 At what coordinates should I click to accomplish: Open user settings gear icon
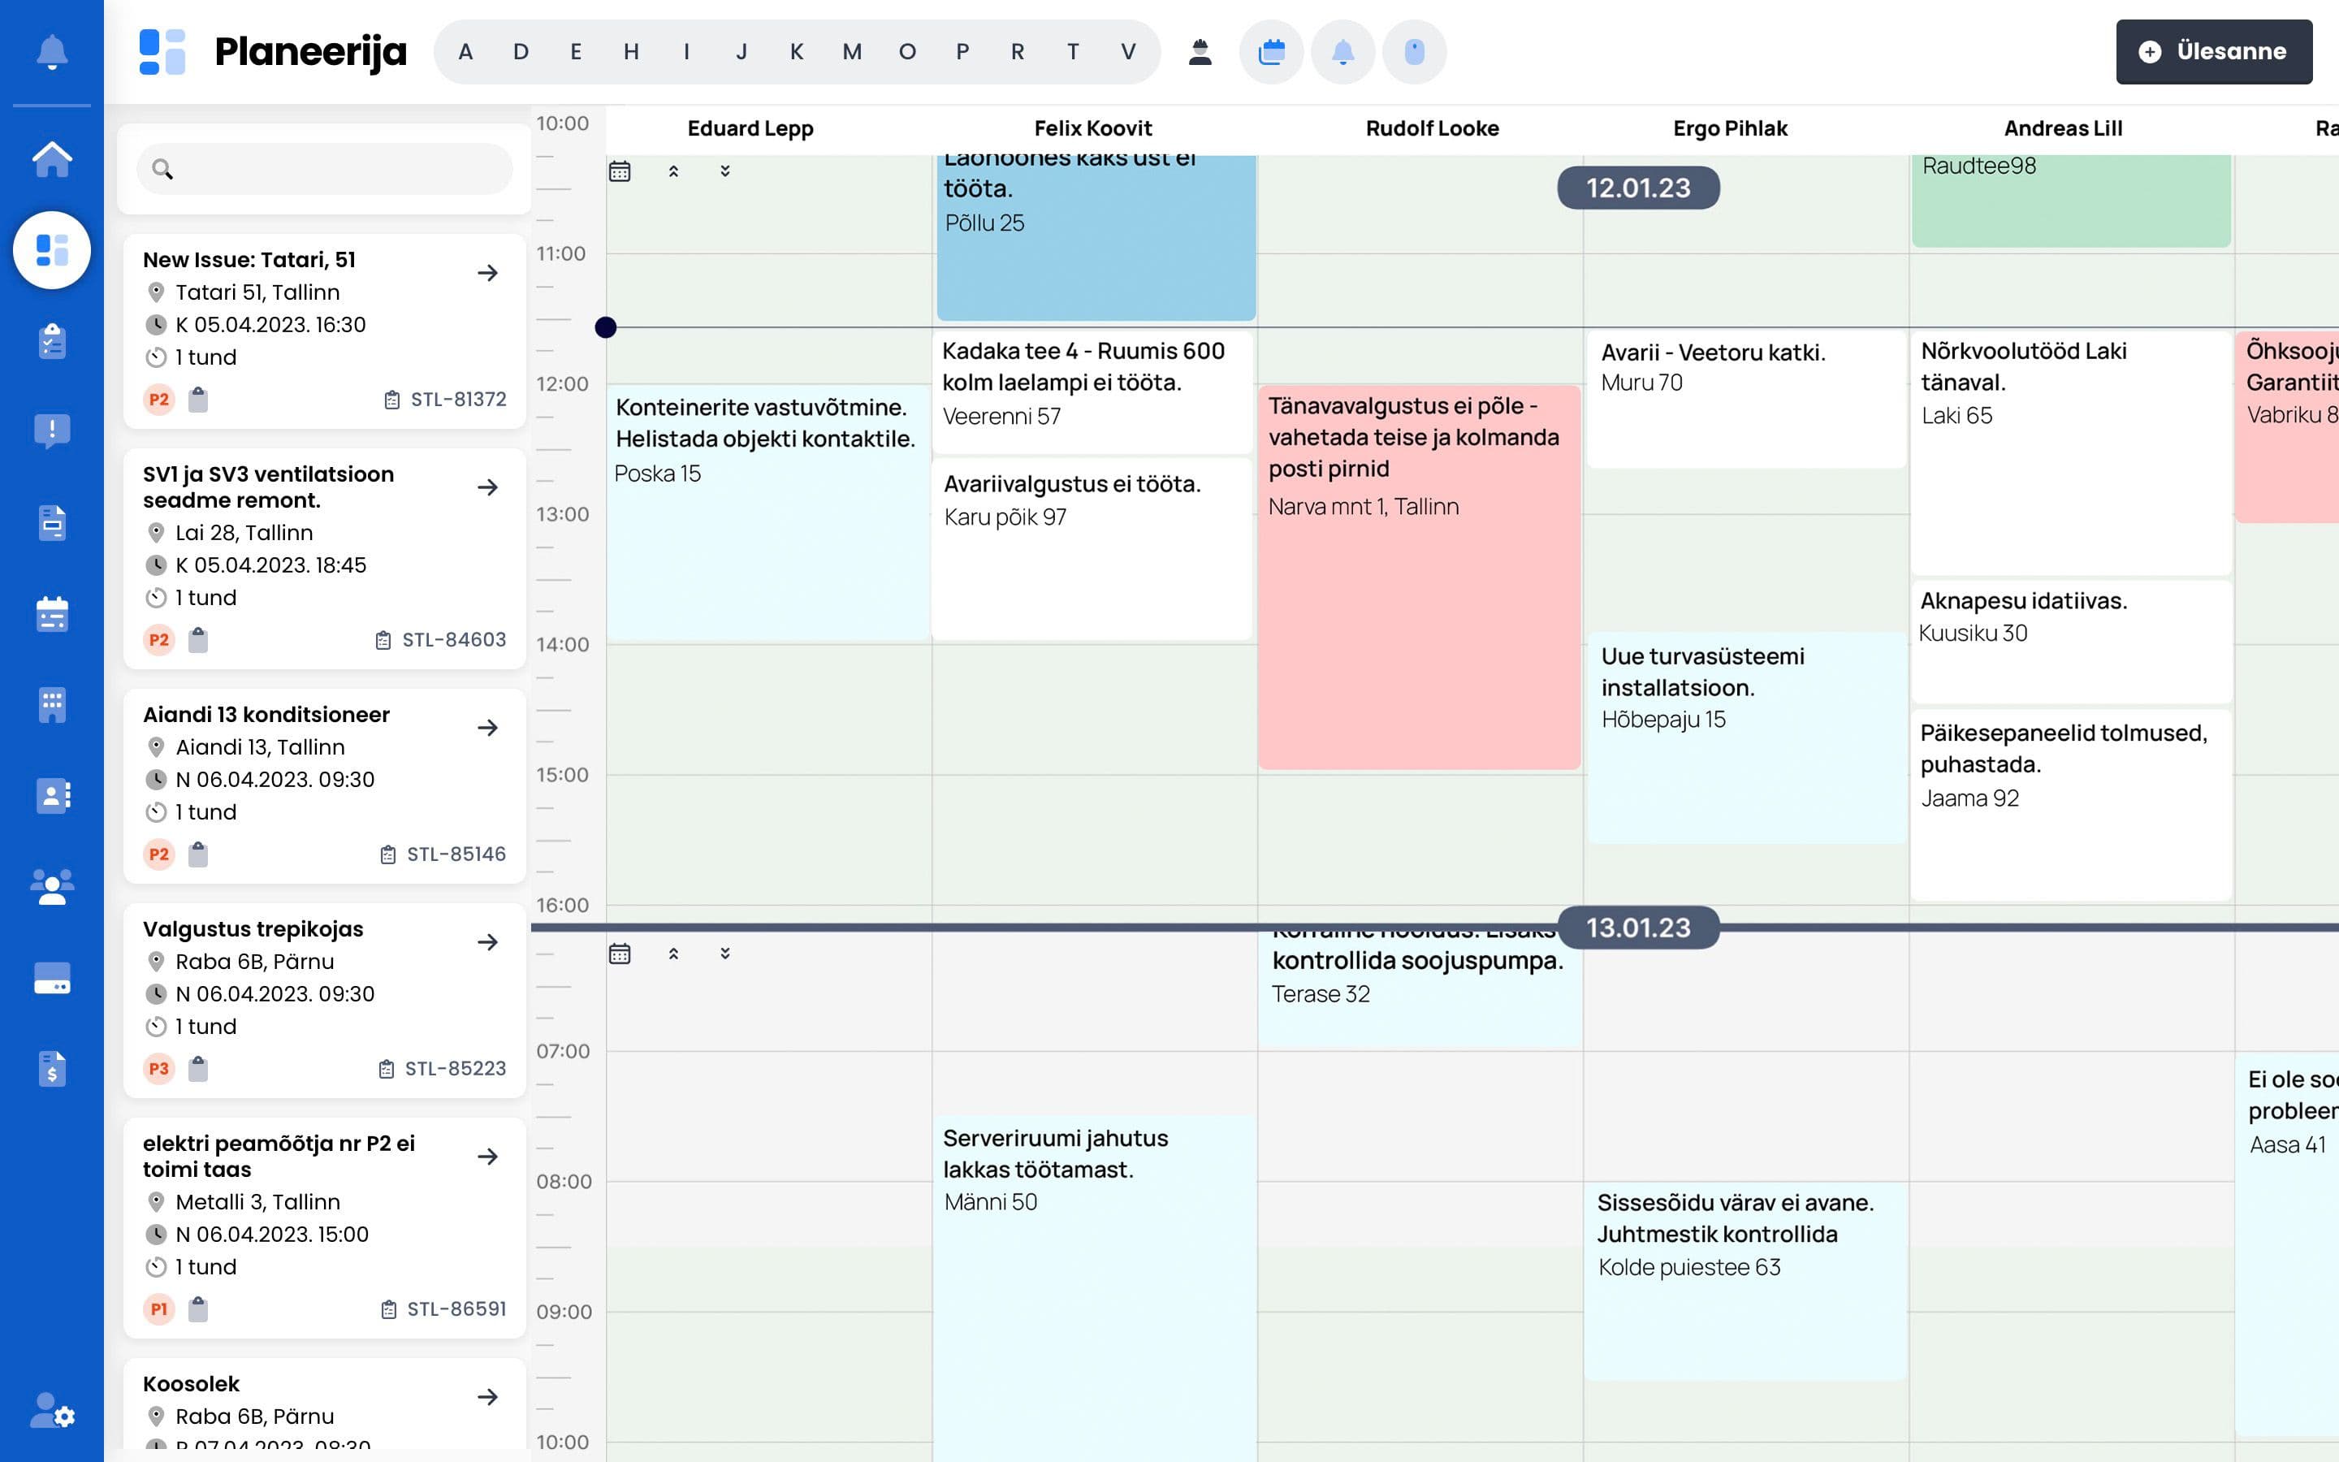click(52, 1411)
